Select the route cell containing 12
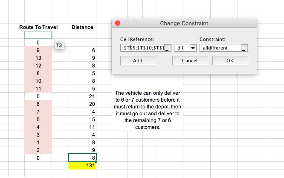Screen dimensions: 284x178 tap(38, 66)
